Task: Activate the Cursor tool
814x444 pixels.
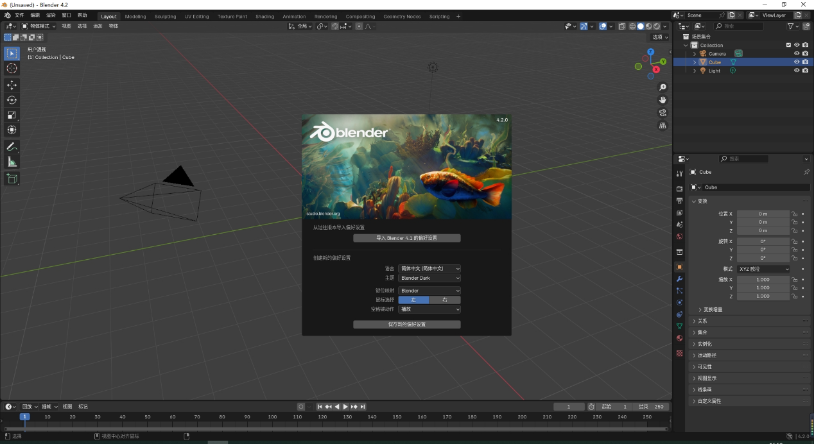Action: pyautogui.click(x=12, y=69)
